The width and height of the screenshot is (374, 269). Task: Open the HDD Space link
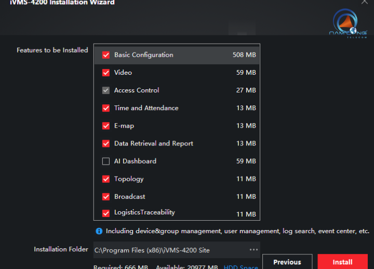coord(241,267)
